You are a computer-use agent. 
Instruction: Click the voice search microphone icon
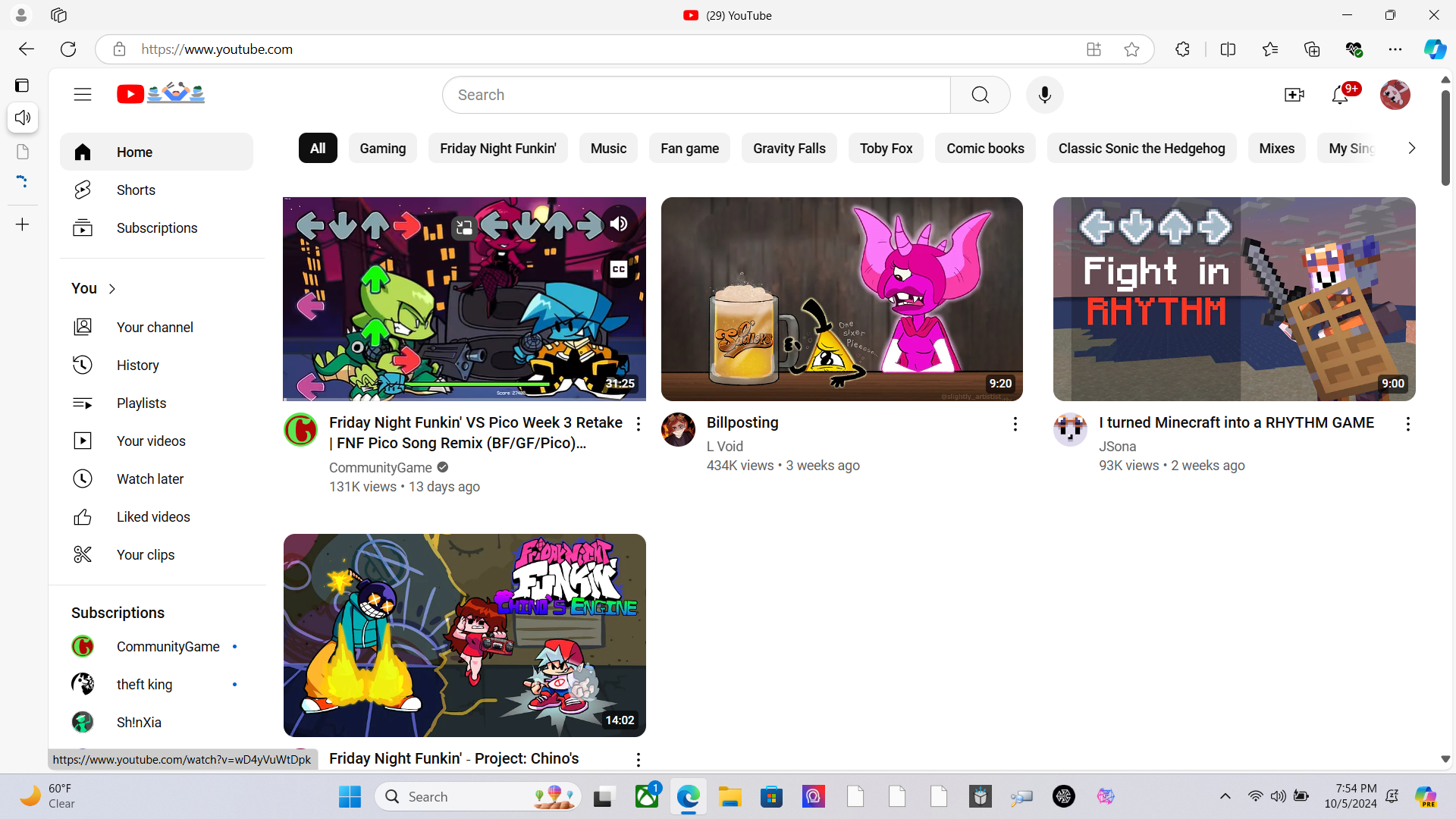coord(1044,95)
